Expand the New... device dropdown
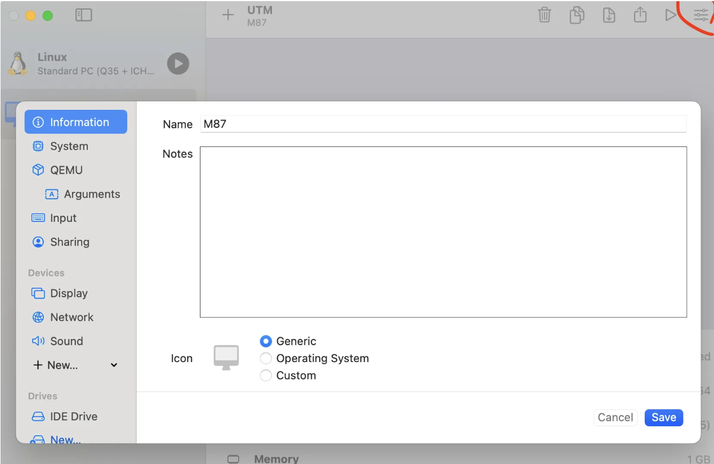This screenshot has height=464, width=714. pyautogui.click(x=76, y=365)
